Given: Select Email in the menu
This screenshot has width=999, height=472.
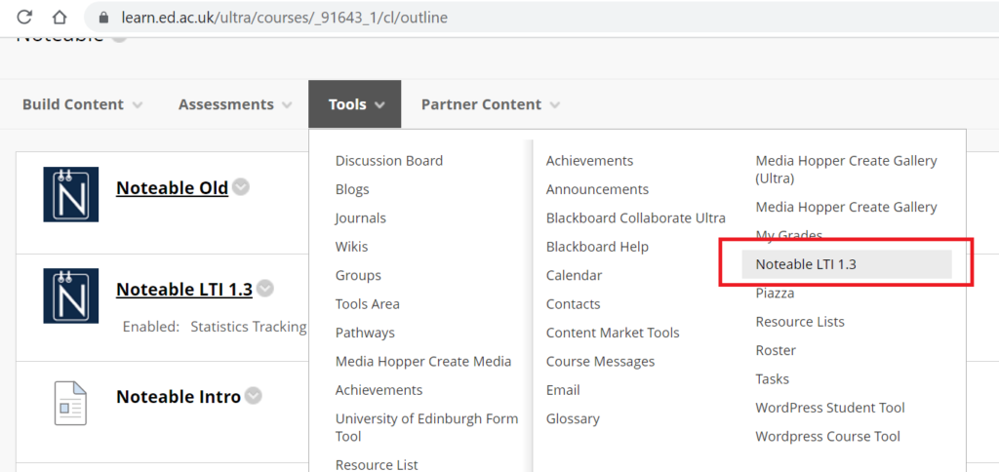Looking at the screenshot, I should point(563,390).
